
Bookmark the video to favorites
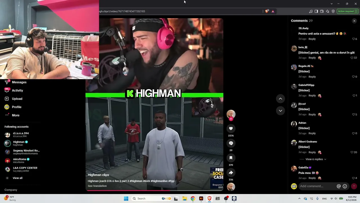[x=231, y=158]
